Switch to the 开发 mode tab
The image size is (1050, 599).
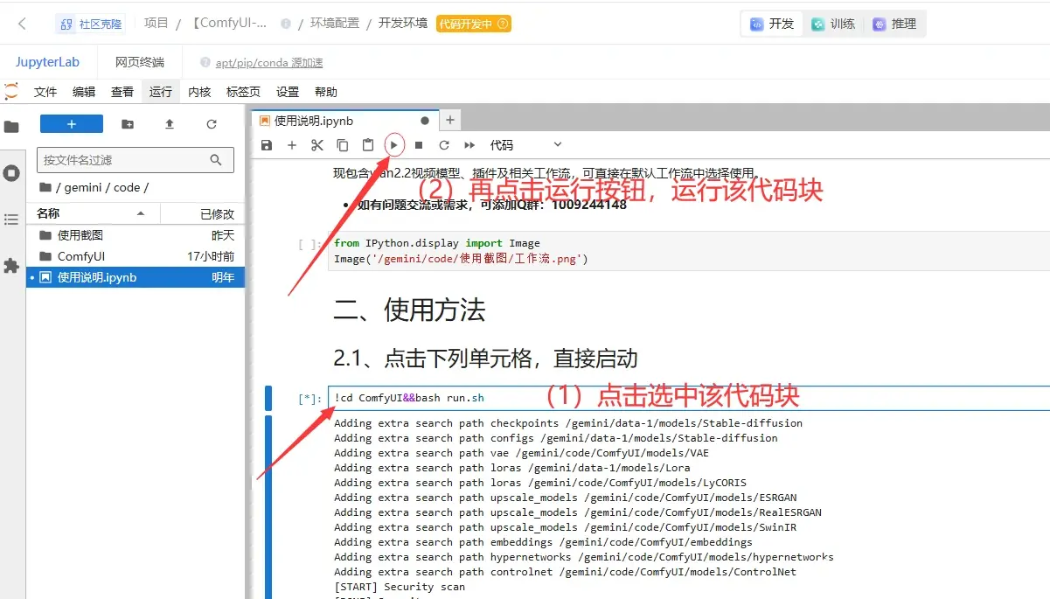point(772,24)
